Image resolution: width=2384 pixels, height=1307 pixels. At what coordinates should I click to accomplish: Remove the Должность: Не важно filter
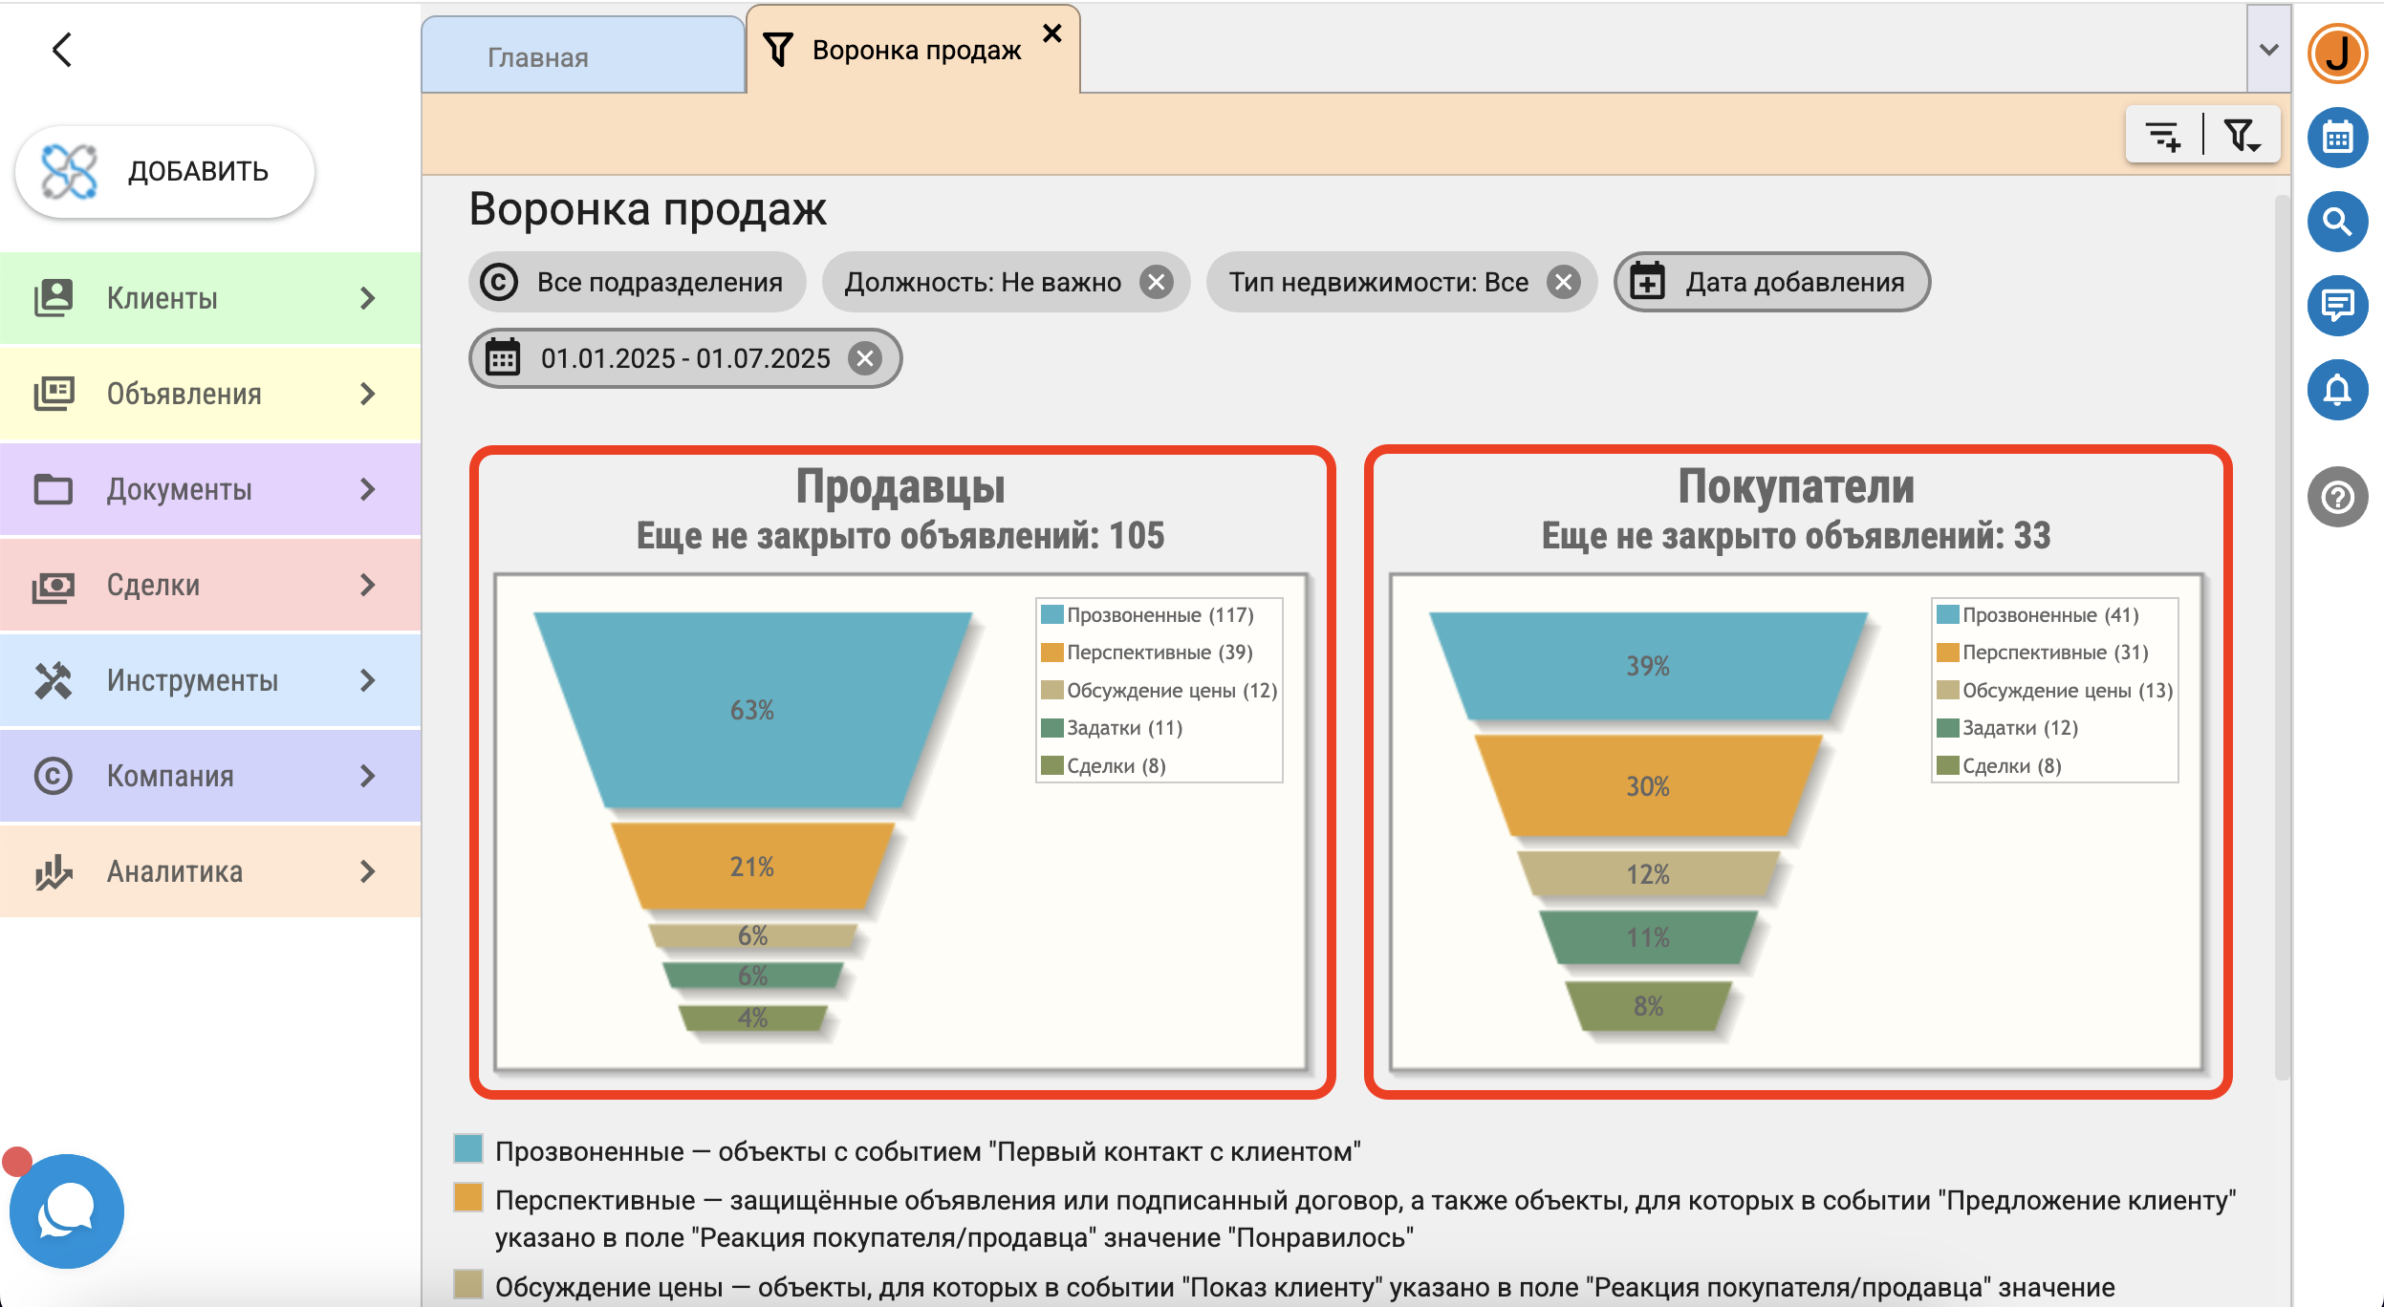click(x=1156, y=283)
